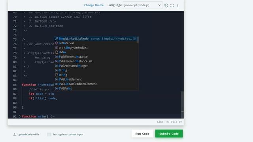This screenshot has width=253, height=142.
Task: Click line number 90 in gutter
Action: click(15, 107)
